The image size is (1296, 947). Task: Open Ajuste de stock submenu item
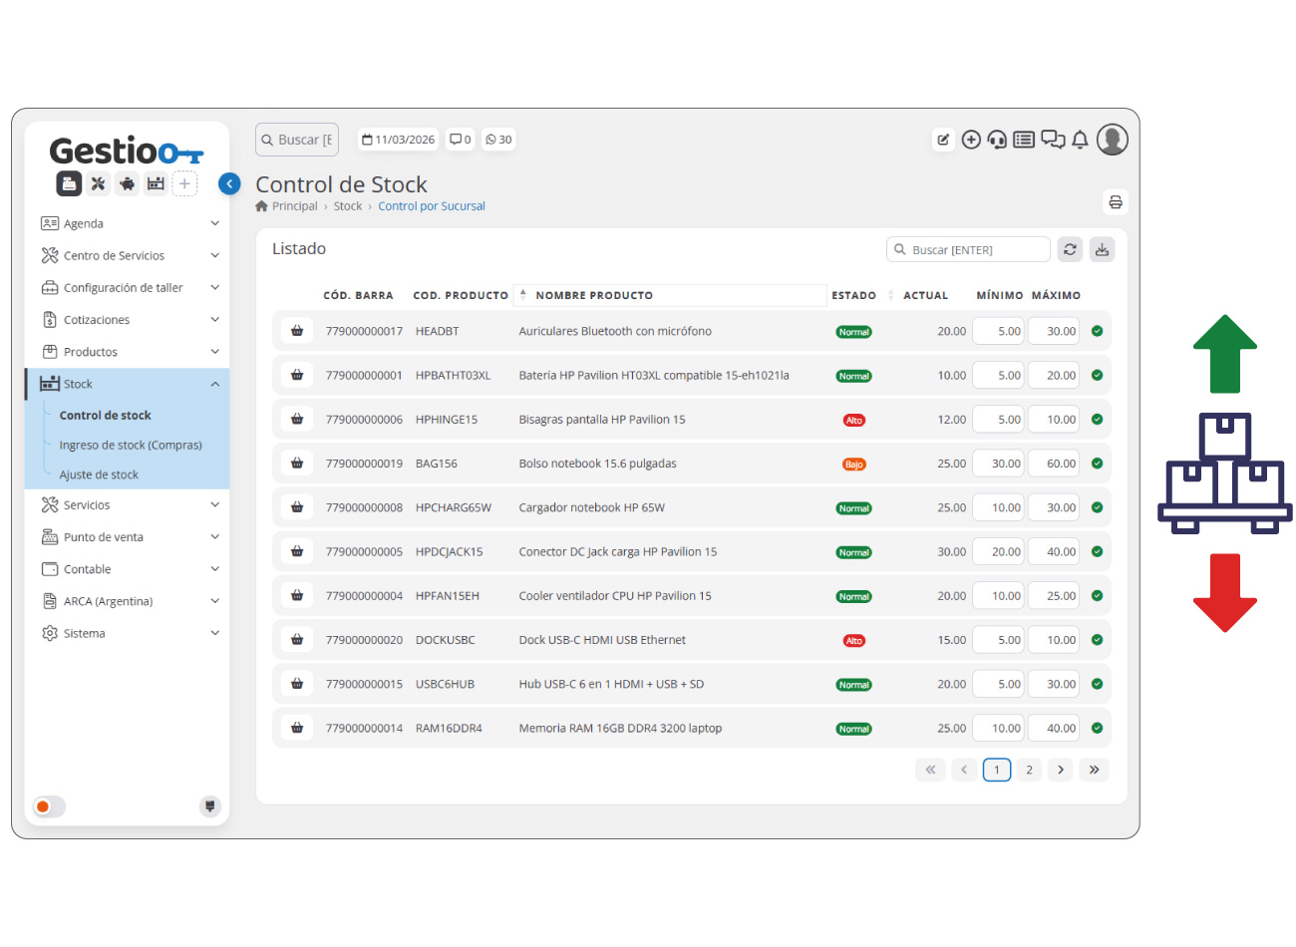click(x=99, y=474)
